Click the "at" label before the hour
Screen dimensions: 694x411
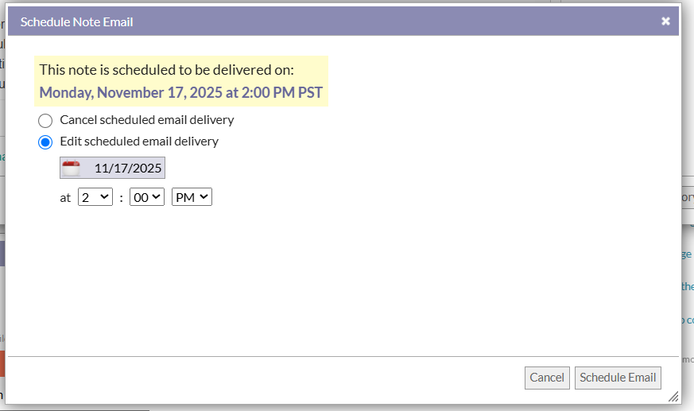pyautogui.click(x=65, y=198)
